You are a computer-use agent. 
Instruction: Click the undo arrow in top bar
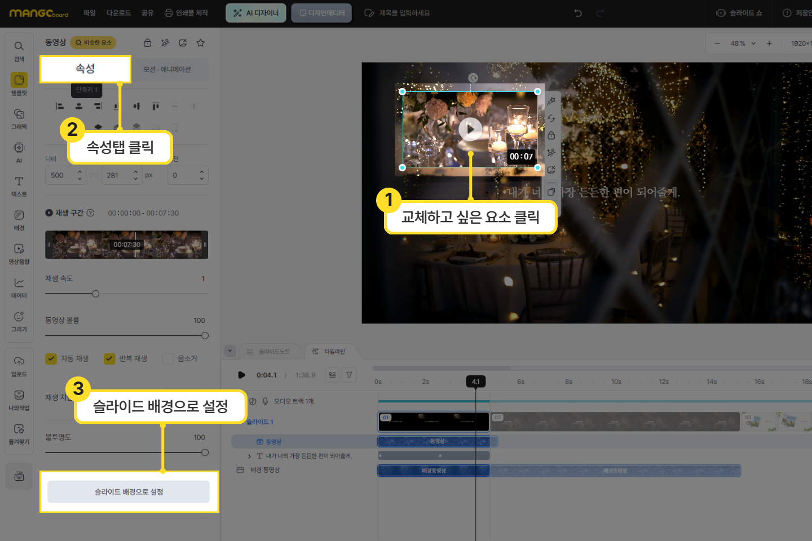578,13
